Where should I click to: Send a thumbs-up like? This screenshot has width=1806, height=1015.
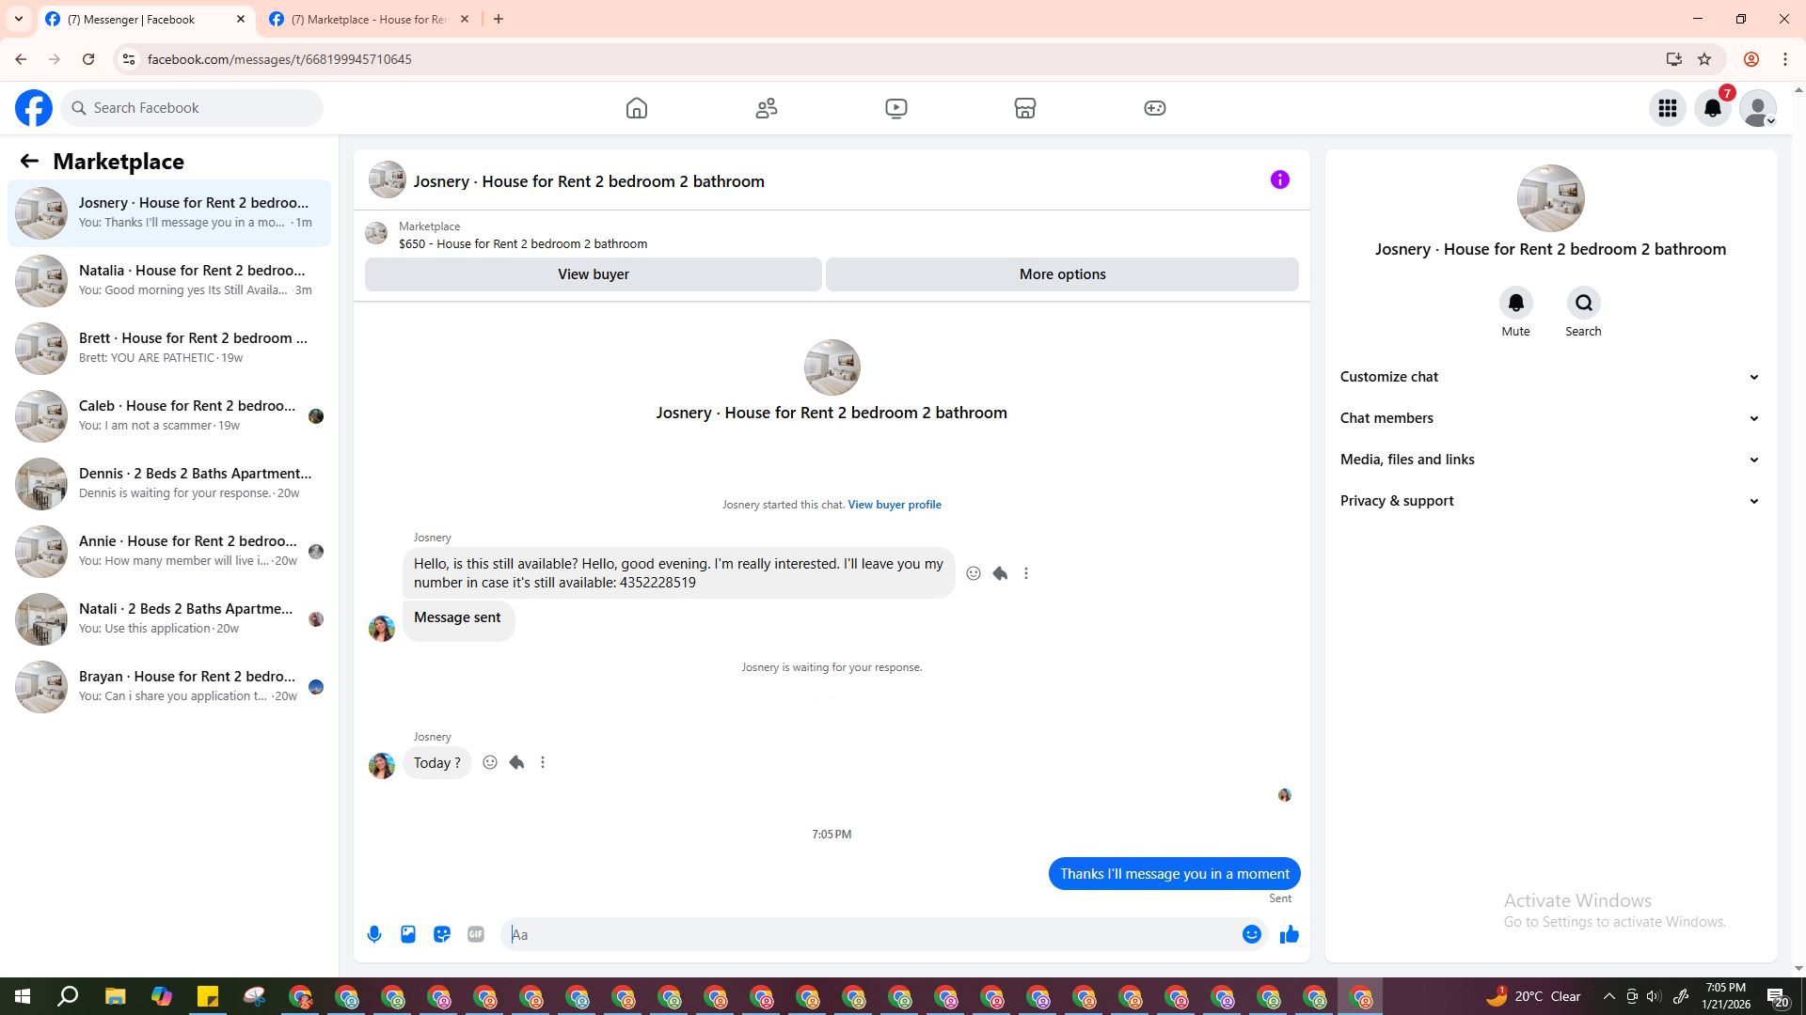[1289, 934]
